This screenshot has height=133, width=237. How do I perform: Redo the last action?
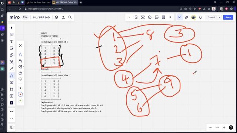(11, 119)
